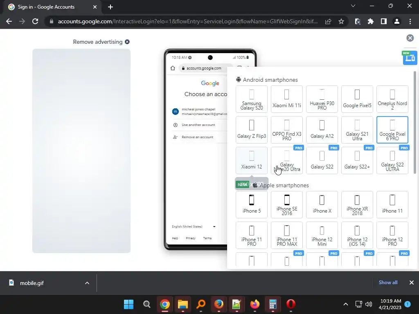The height and width of the screenshot is (314, 419).
Task: Choose the Galaxy S22 device
Action: click(322, 160)
